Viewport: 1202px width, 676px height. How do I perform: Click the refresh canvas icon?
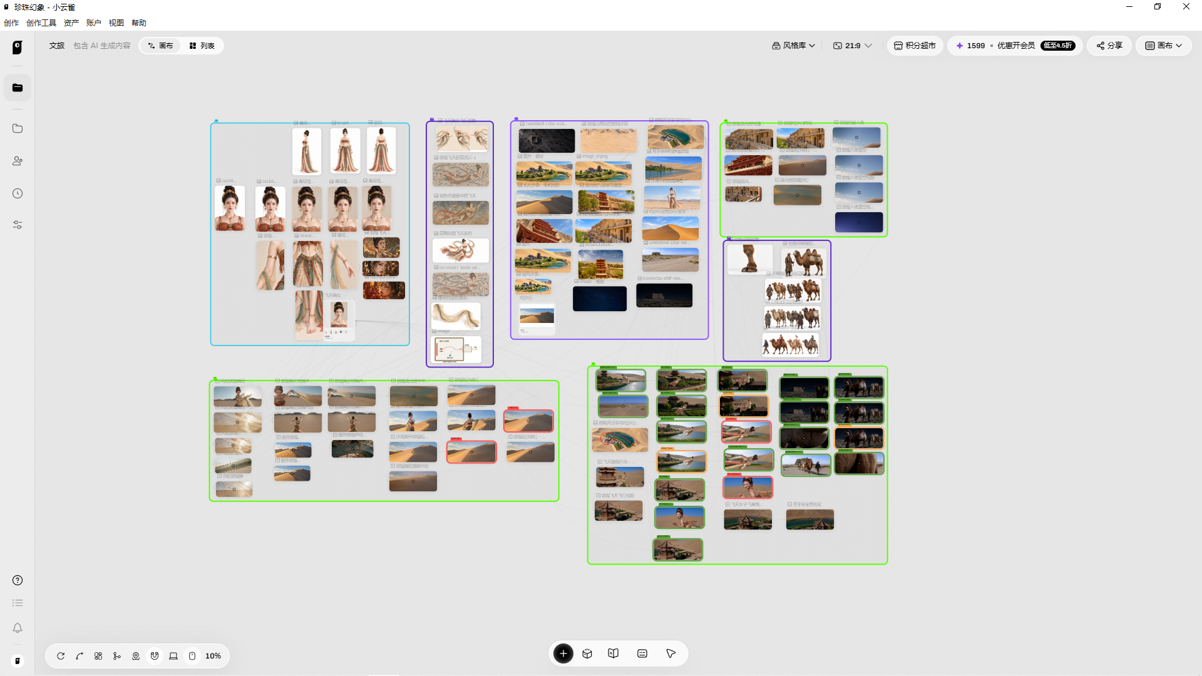pyautogui.click(x=61, y=656)
